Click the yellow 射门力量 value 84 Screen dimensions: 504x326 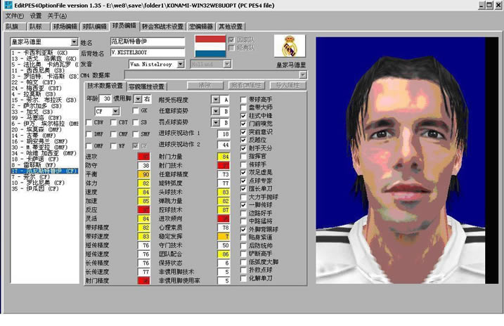coord(224,156)
